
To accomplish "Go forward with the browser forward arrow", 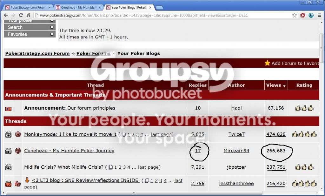I will 13,15.
